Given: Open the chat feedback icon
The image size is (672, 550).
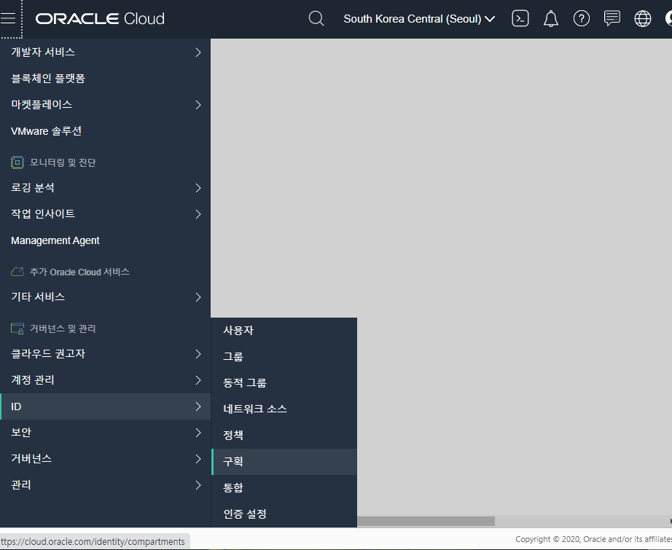Looking at the screenshot, I should tap(612, 18).
